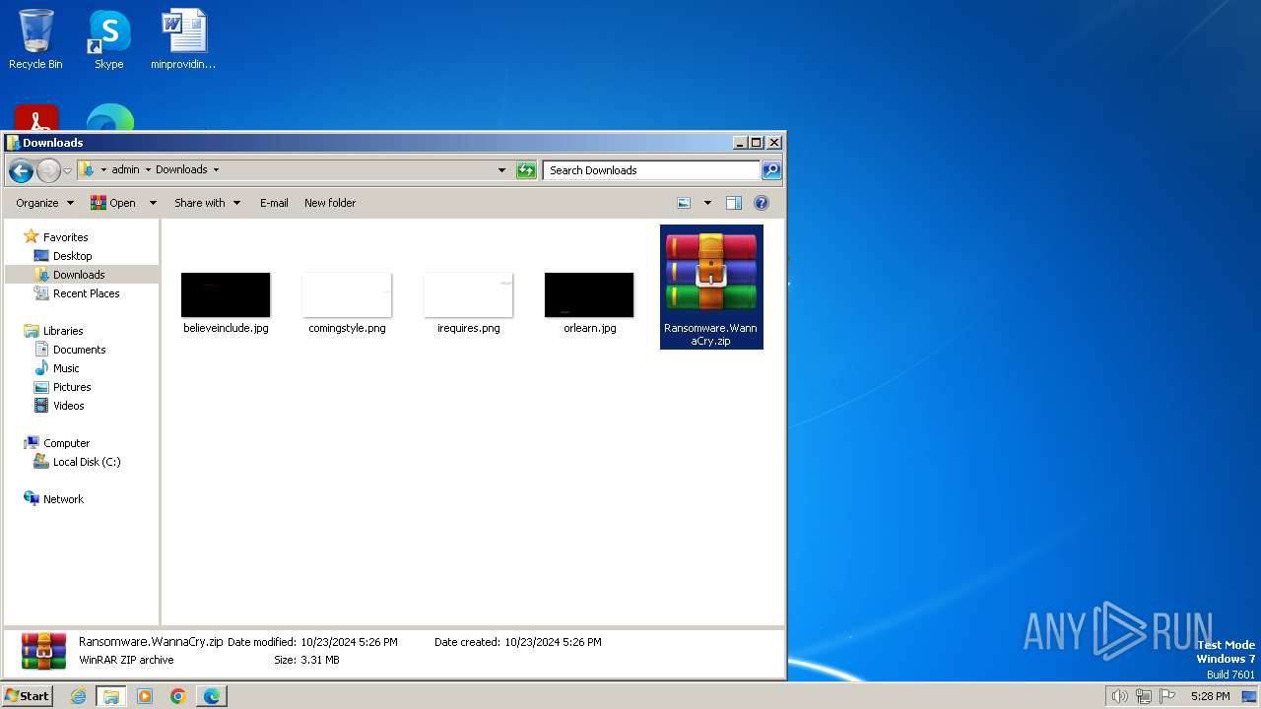Click the Refresh button beside the address bar
This screenshot has width=1261, height=709.
(x=526, y=170)
